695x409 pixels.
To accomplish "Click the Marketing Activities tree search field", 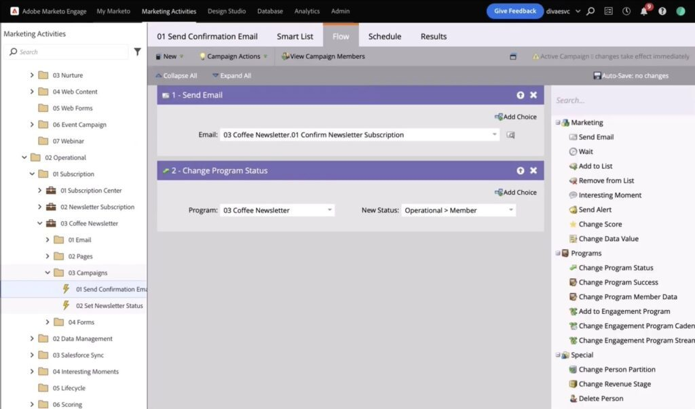I will pos(67,52).
